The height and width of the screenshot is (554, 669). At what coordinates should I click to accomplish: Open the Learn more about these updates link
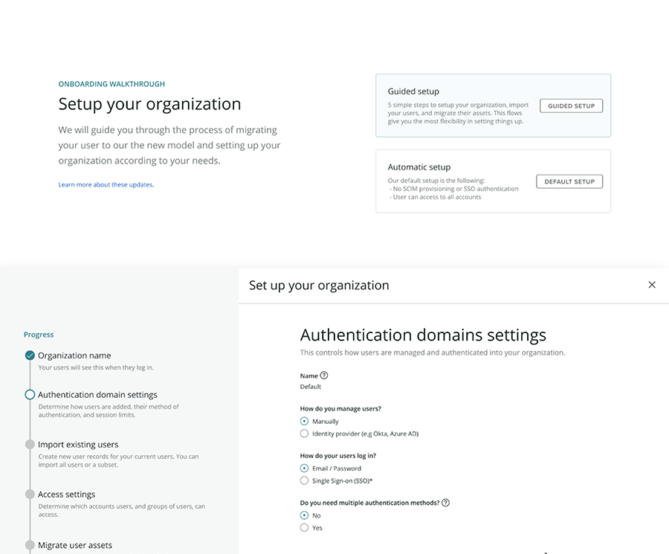(x=106, y=184)
